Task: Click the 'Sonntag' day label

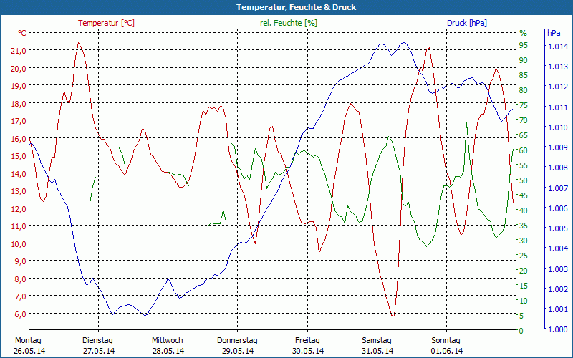Action: point(446,341)
